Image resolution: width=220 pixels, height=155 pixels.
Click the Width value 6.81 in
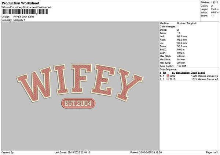214,12
